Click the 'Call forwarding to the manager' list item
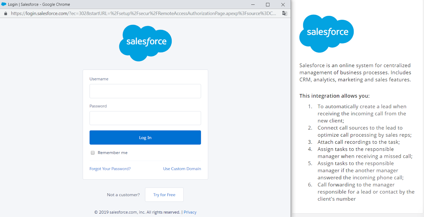The height and width of the screenshot is (217, 424). coord(366,192)
